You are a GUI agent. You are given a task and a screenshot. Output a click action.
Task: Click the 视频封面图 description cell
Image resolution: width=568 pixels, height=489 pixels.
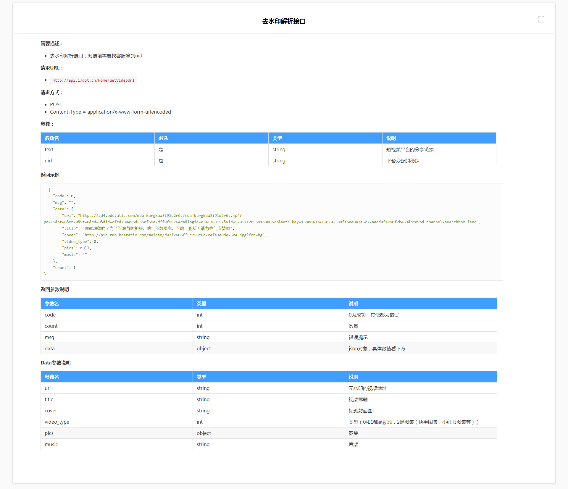click(421, 411)
